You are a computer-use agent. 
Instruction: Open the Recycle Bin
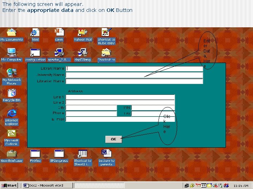click(x=12, y=95)
